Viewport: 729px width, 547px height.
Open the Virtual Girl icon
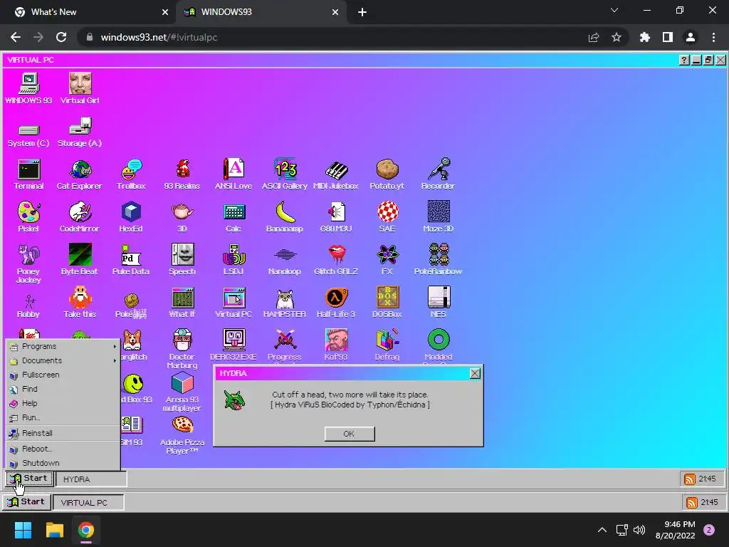click(80, 88)
